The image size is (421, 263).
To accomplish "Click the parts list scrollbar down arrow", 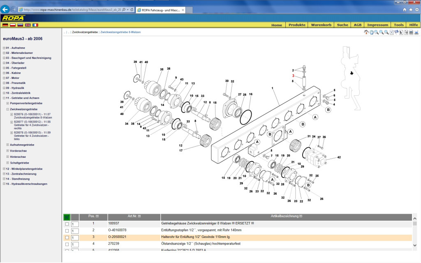I will [x=415, y=245].
